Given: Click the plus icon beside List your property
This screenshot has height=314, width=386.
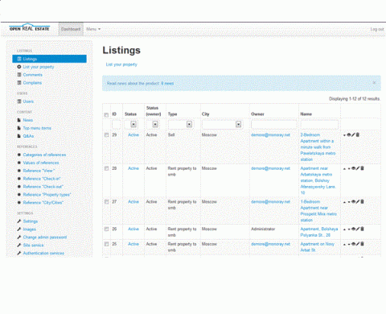Looking at the screenshot, I should [19, 67].
